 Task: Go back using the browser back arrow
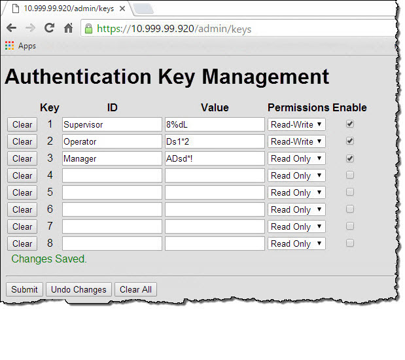[11, 28]
